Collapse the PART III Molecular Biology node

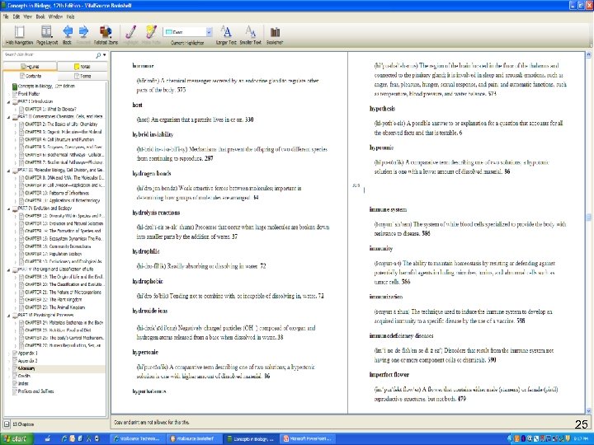[x=9, y=171]
